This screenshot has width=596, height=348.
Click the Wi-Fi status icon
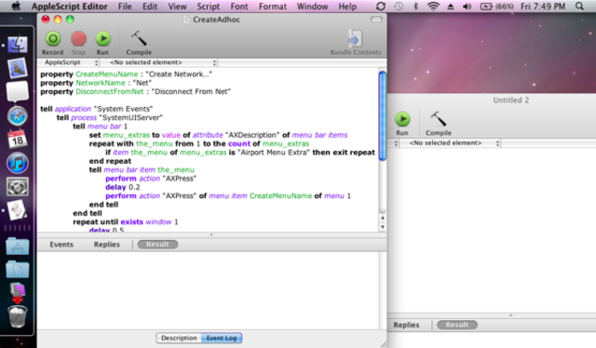[433, 7]
